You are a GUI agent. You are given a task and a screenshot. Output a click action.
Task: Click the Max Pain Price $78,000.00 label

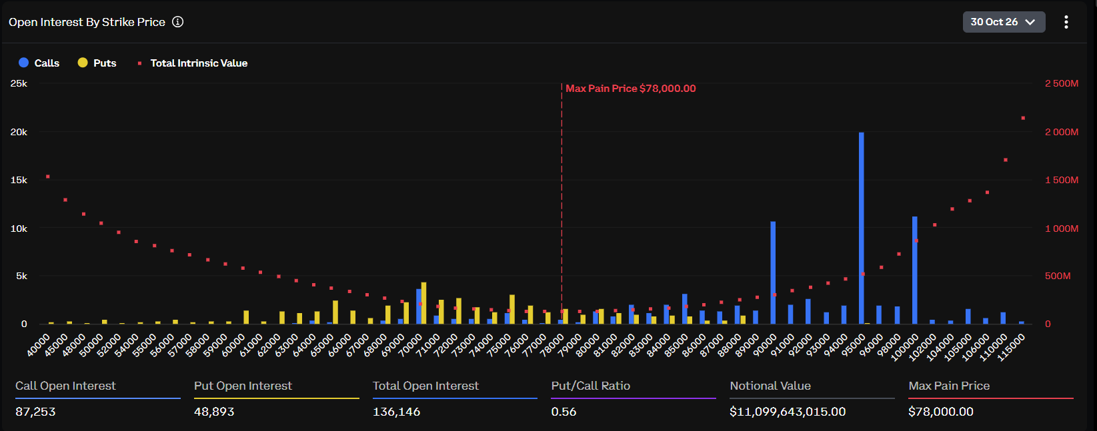tap(631, 89)
